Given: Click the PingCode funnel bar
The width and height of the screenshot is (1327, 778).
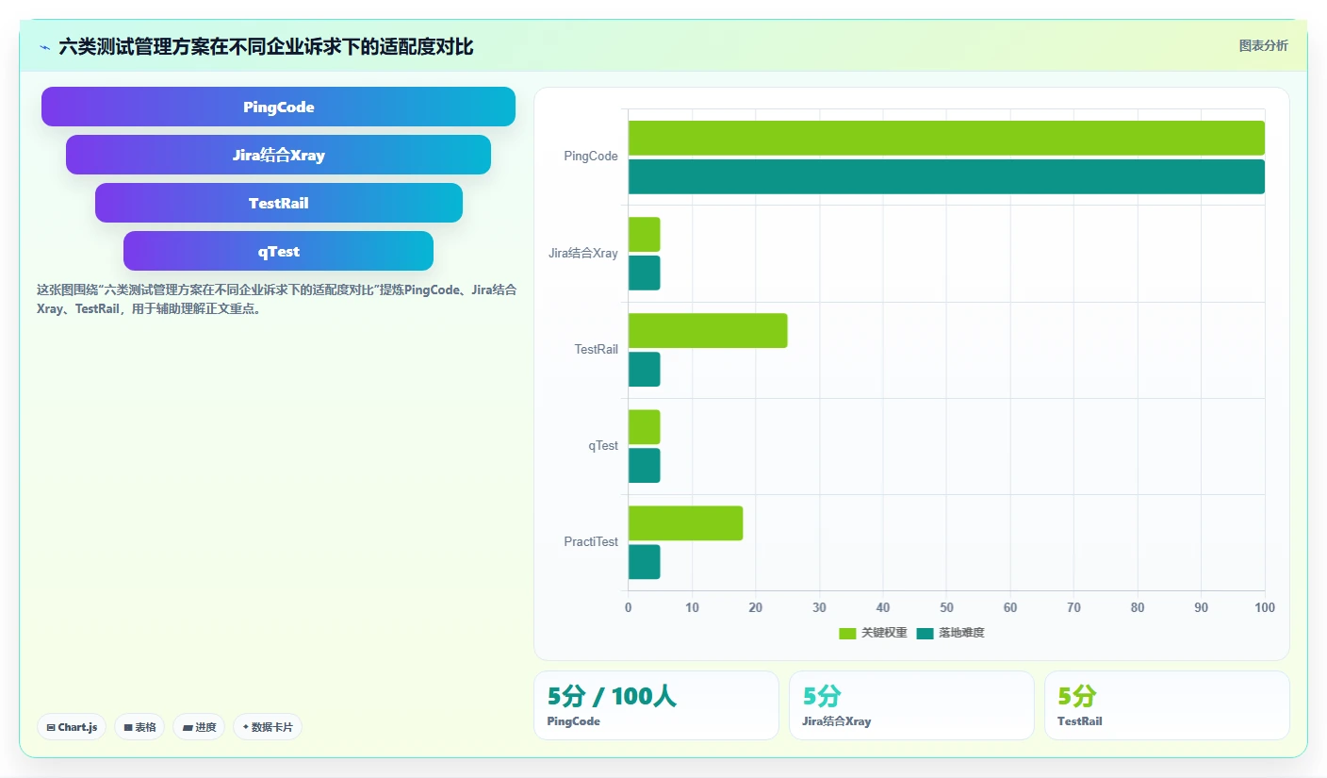Looking at the screenshot, I should [x=278, y=107].
